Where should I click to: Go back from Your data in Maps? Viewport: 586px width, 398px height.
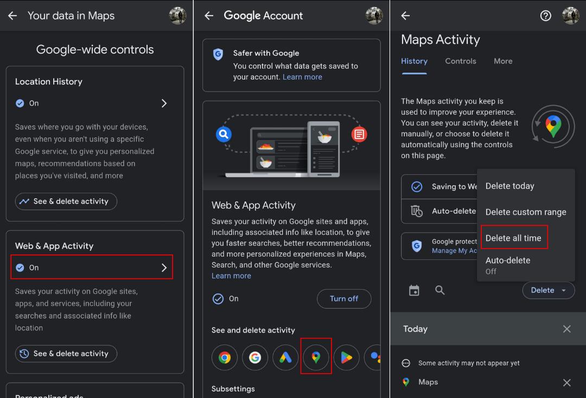click(12, 16)
